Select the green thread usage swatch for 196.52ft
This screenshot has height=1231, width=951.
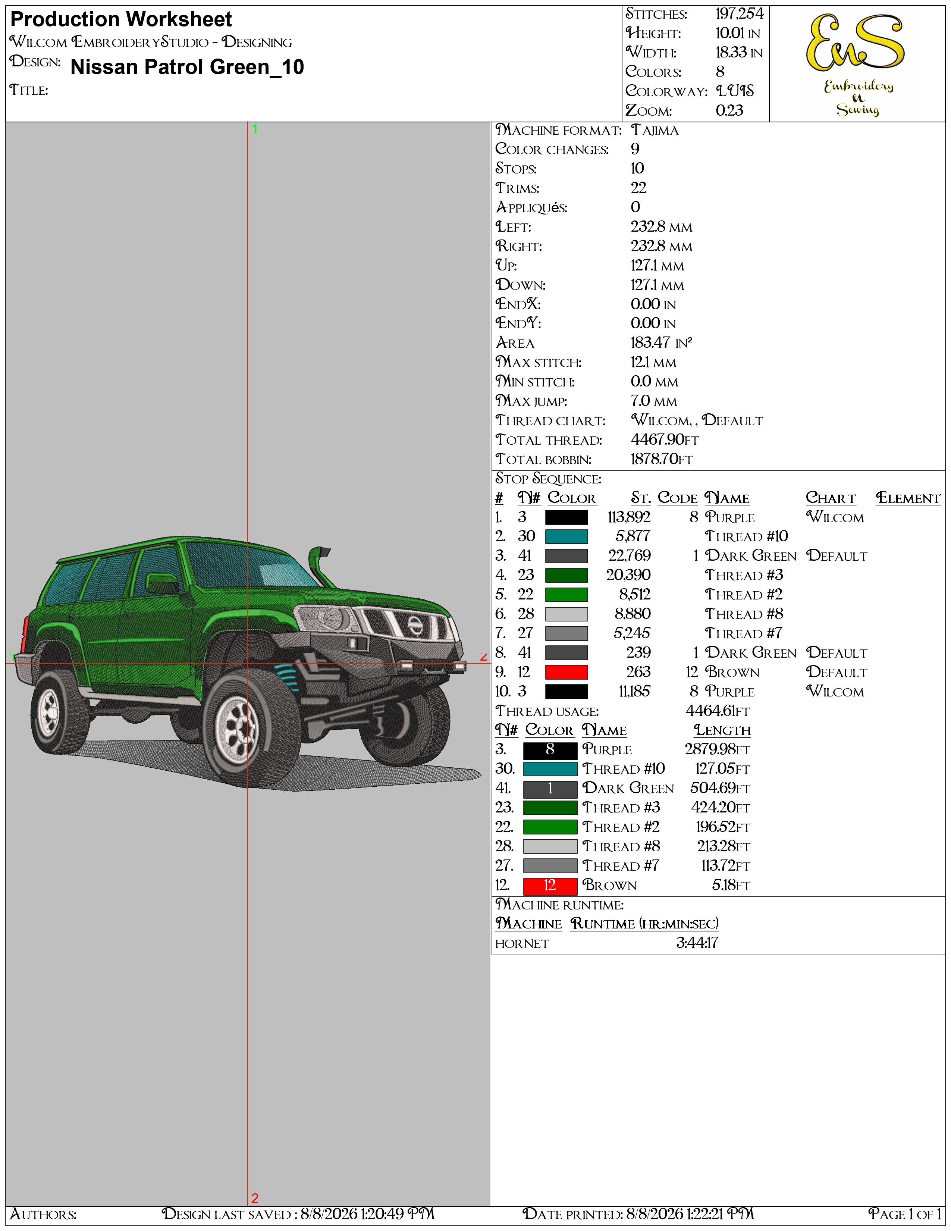click(x=550, y=827)
